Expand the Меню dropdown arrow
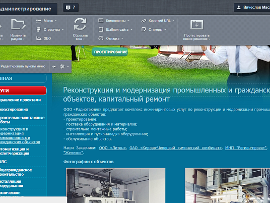 coord(55,21)
